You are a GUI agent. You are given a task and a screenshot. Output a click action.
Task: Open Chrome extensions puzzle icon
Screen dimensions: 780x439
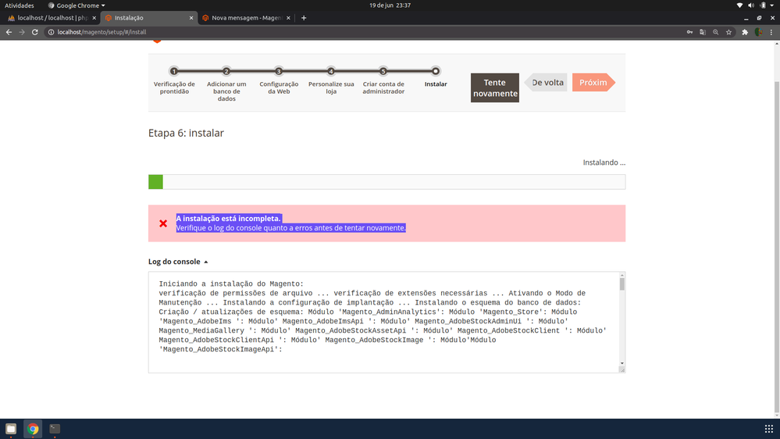(745, 32)
